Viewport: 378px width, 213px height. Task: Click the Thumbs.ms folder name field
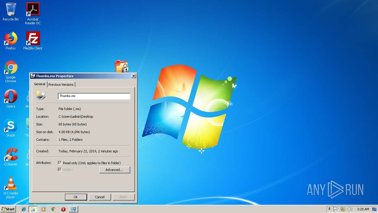click(94, 96)
